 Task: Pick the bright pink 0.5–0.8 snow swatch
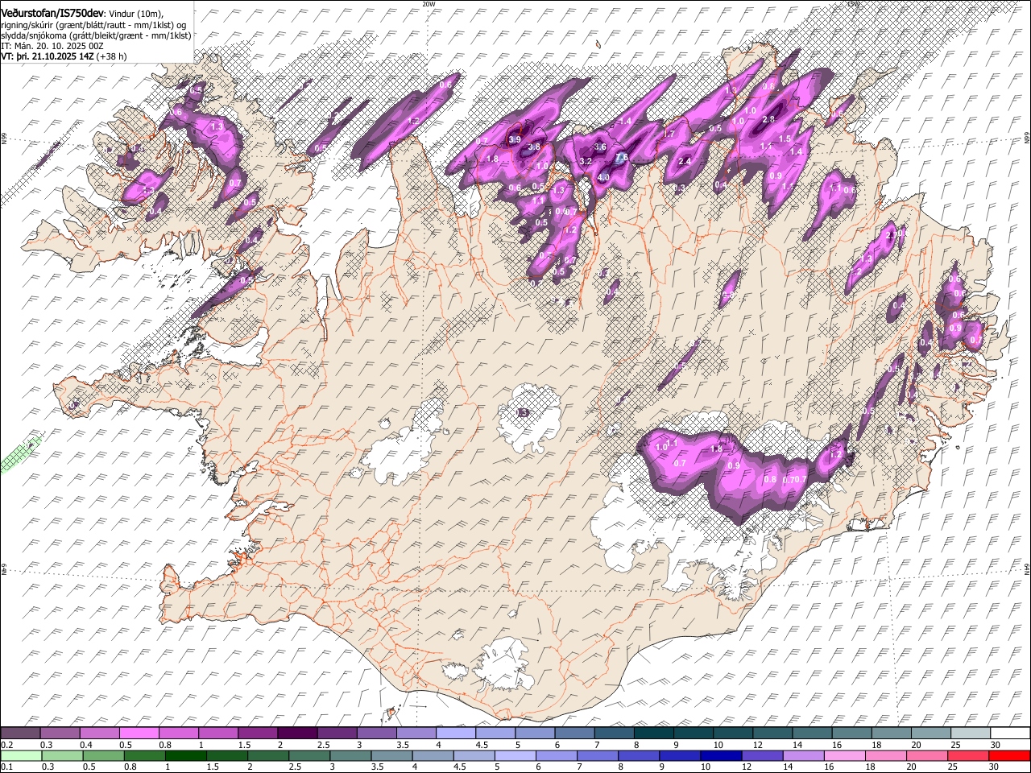[x=139, y=733]
